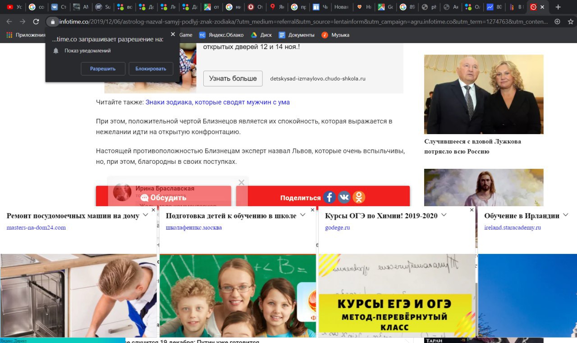577x343 pixels.
Task: Open the Документы bookmark
Action: click(296, 35)
